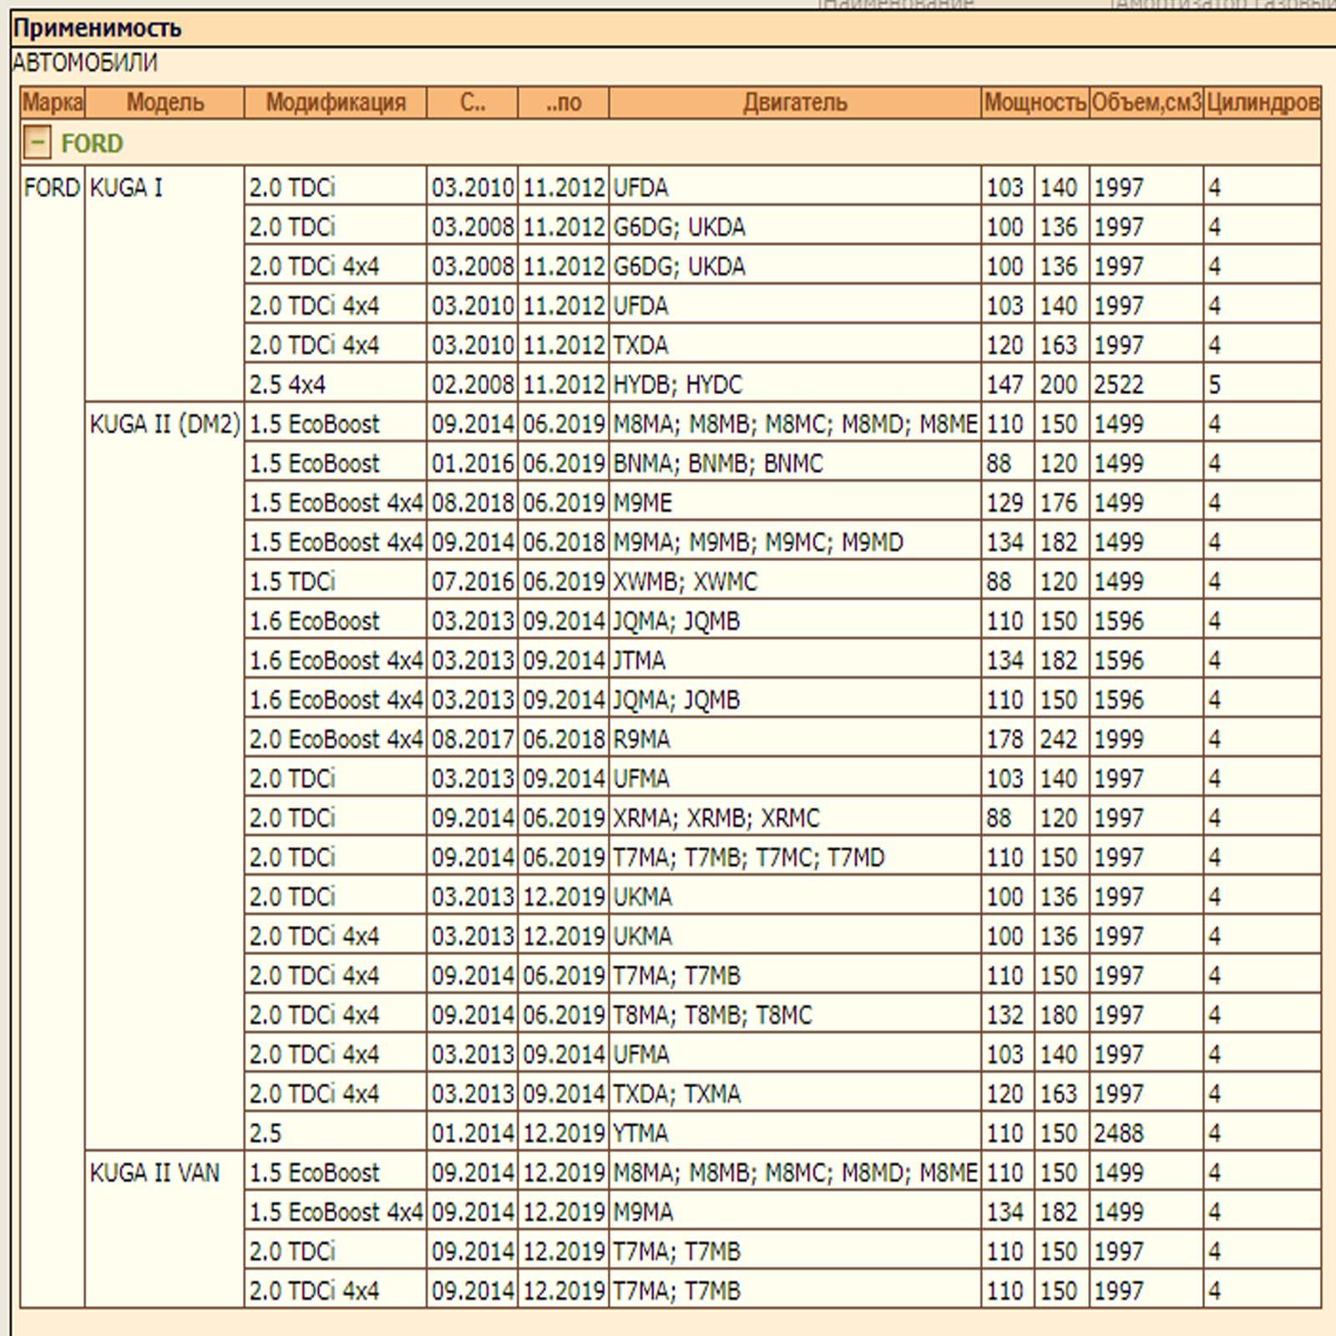Click the Модификация column header
Viewport: 1336px width, 1336px height.
[336, 103]
